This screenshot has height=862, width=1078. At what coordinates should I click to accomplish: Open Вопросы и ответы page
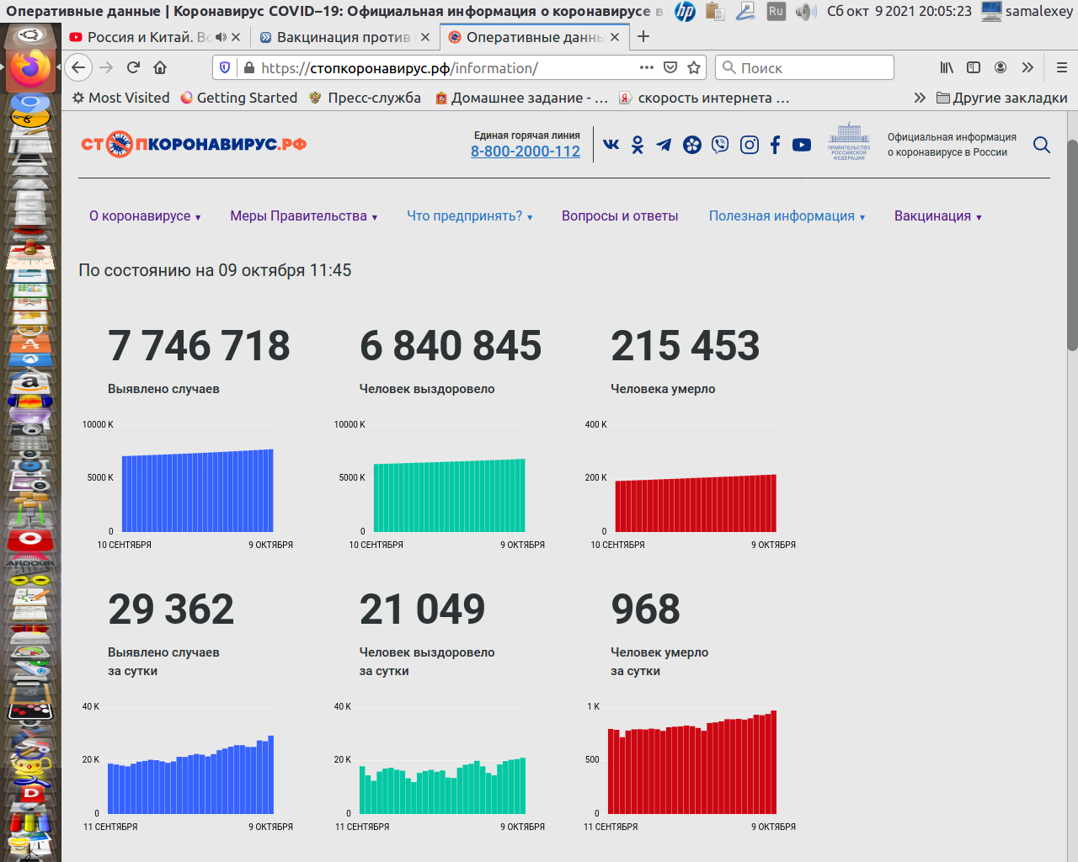620,215
